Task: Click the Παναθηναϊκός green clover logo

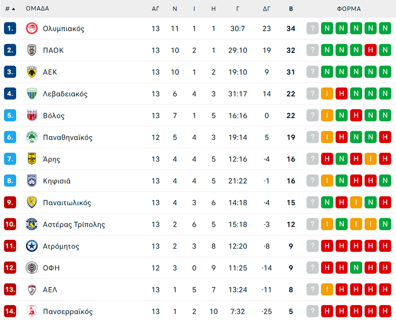Action: pyautogui.click(x=32, y=137)
